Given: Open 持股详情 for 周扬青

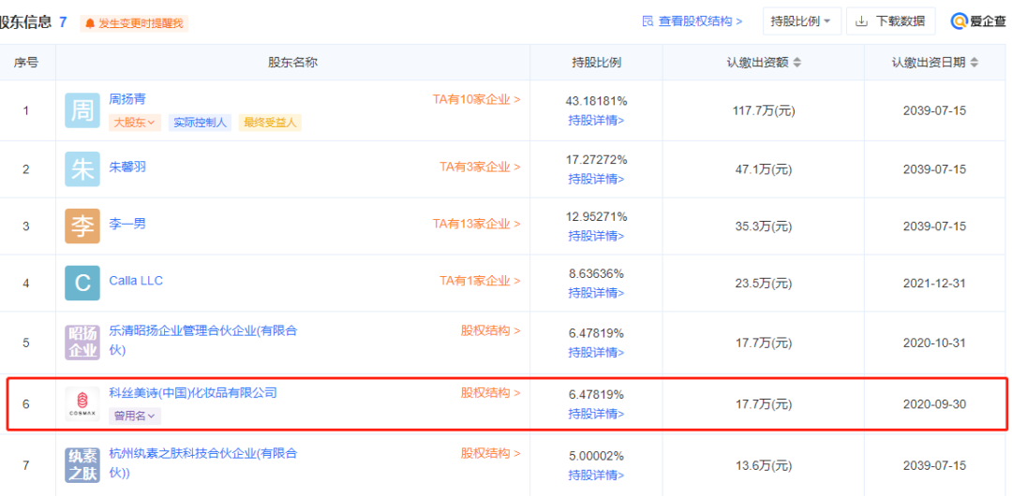Looking at the screenshot, I should pyautogui.click(x=596, y=120).
